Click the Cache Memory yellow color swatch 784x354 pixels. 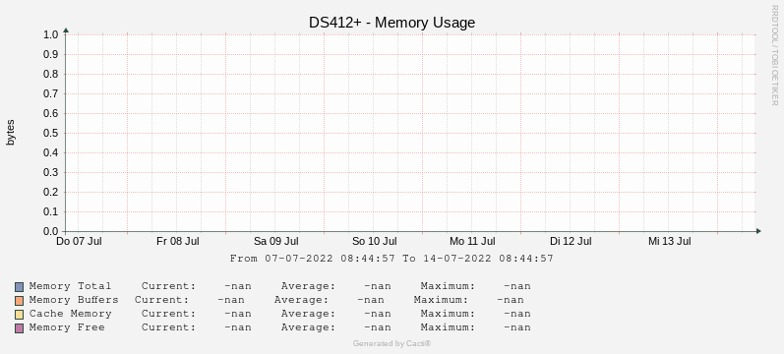coord(20,315)
